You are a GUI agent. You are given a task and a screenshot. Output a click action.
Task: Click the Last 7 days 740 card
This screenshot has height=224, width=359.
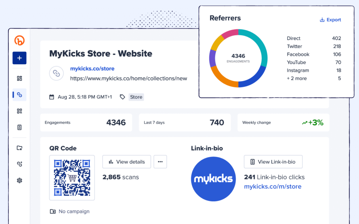pyautogui.click(x=185, y=123)
